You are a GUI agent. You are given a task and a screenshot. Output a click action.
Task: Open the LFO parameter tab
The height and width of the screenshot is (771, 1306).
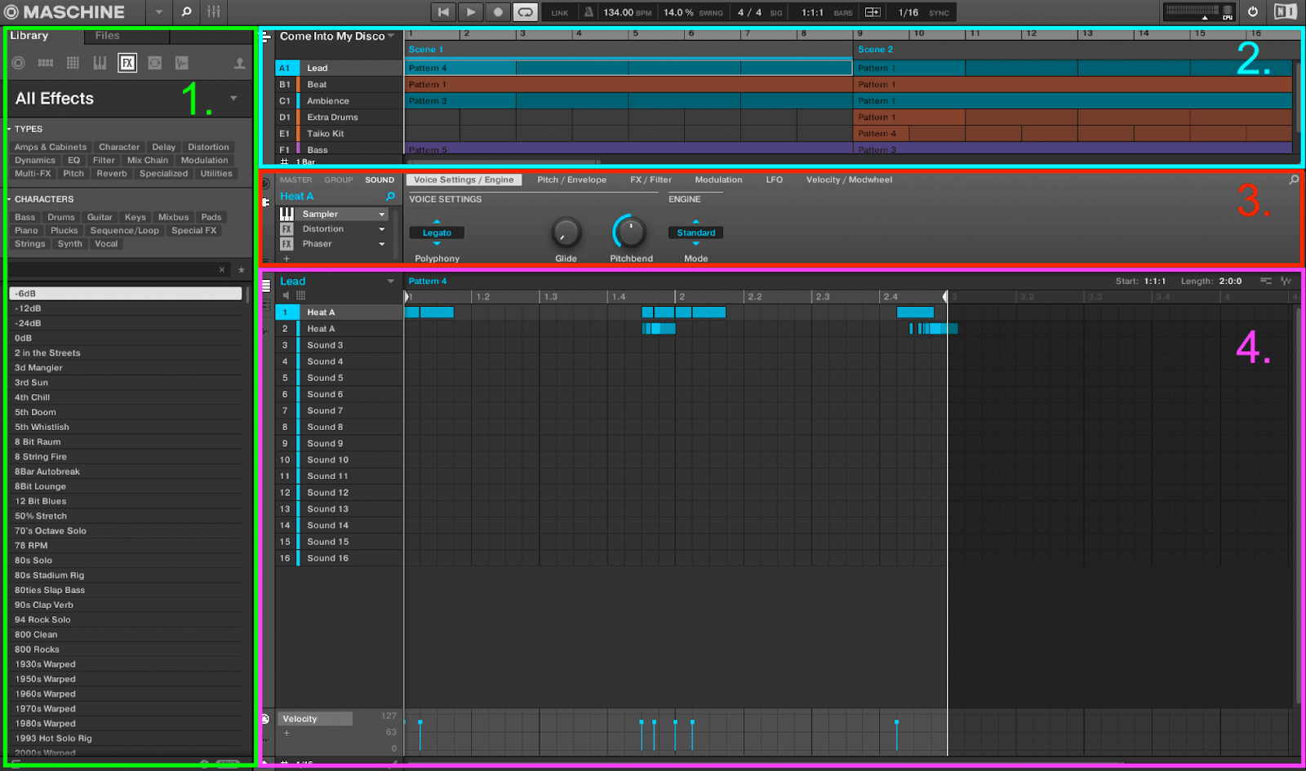[774, 180]
